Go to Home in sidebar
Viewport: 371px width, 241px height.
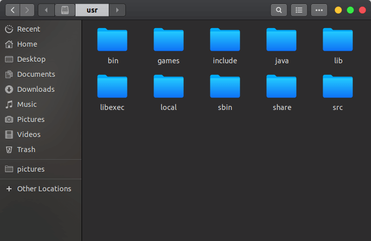27,44
